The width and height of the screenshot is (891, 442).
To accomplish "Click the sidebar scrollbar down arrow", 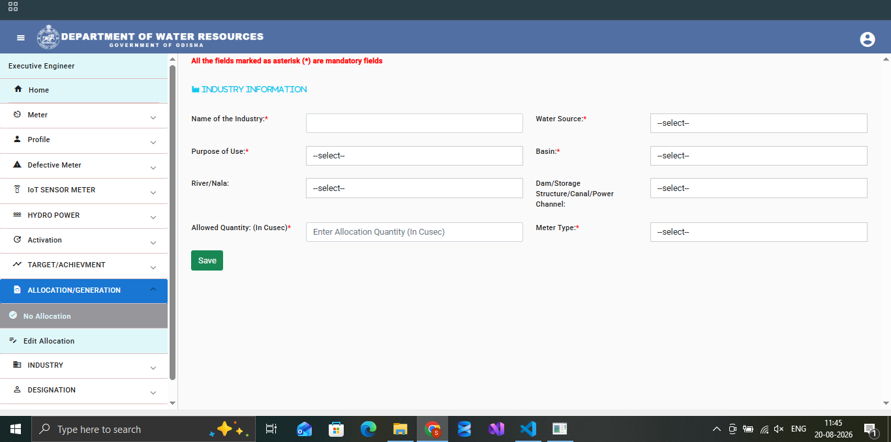I will pyautogui.click(x=172, y=403).
